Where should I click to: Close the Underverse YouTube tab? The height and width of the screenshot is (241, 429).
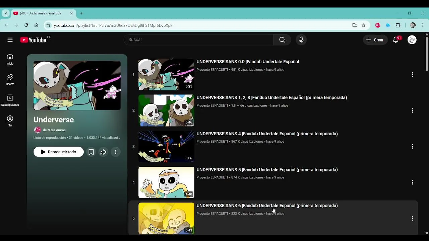[x=71, y=13]
